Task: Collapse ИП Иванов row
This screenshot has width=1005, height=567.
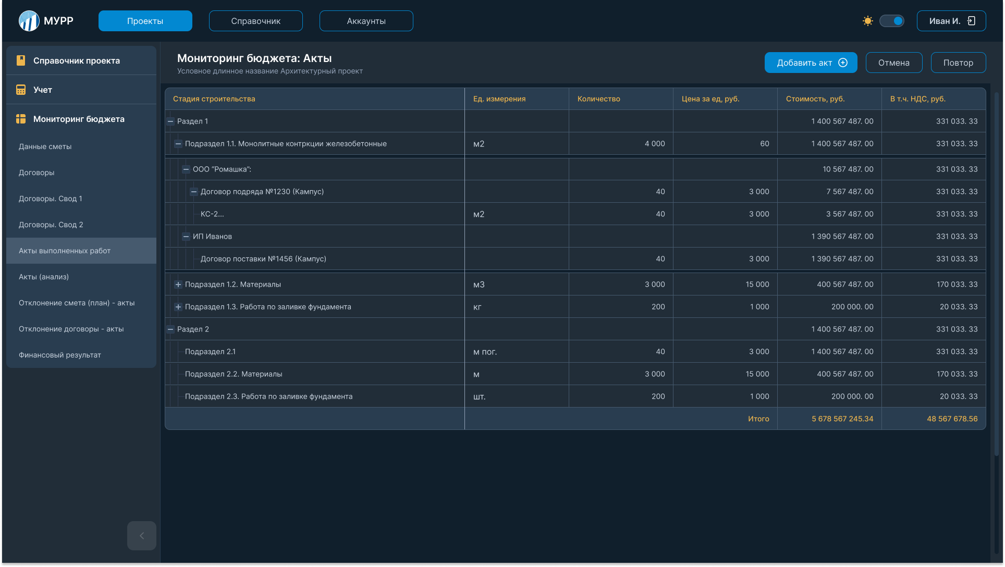Action: [x=186, y=237]
